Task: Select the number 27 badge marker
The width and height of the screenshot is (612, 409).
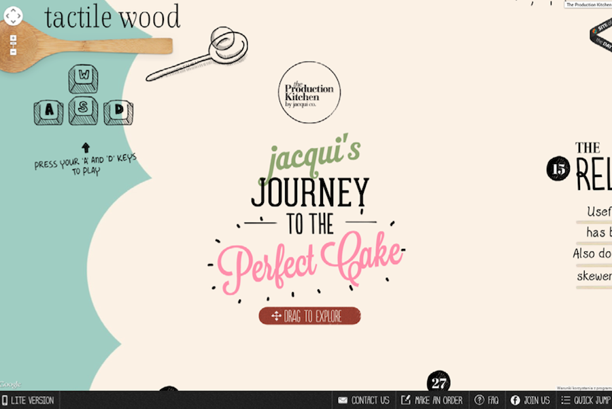Action: 439,382
